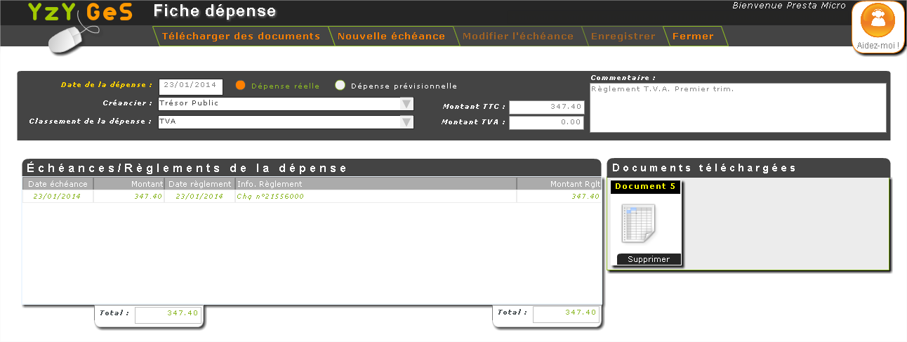The image size is (907, 342).
Task: Click the Aidez-moi help icon
Action: (x=878, y=27)
